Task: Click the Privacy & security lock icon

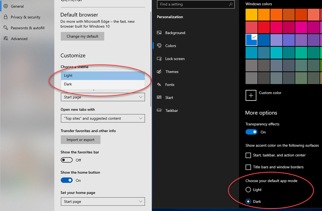Action: 6,17
